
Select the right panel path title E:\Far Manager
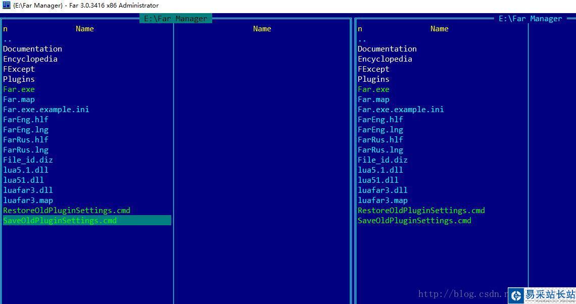530,18
